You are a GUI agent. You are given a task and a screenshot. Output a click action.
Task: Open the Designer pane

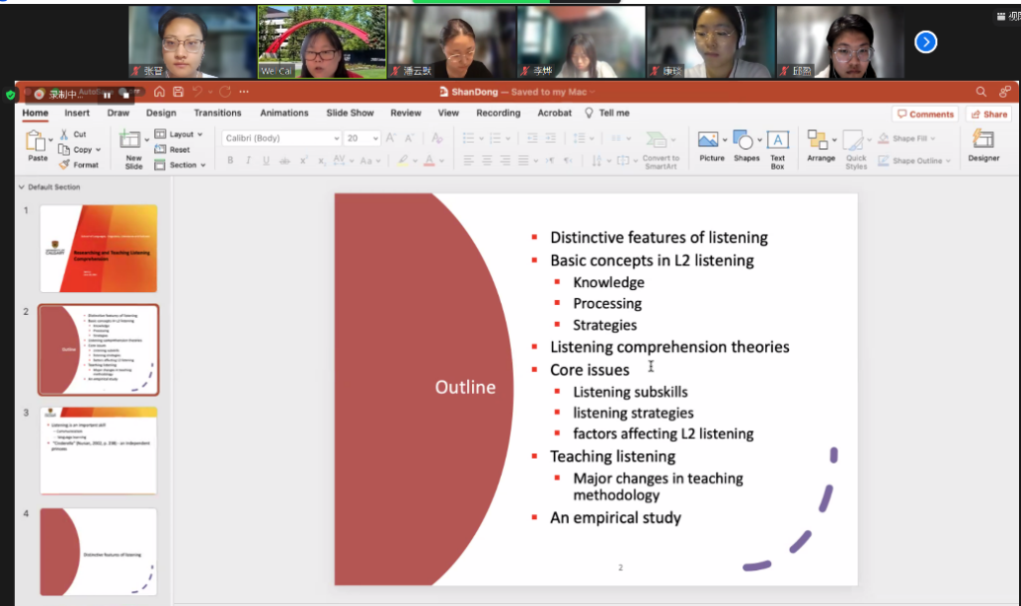[x=982, y=141]
